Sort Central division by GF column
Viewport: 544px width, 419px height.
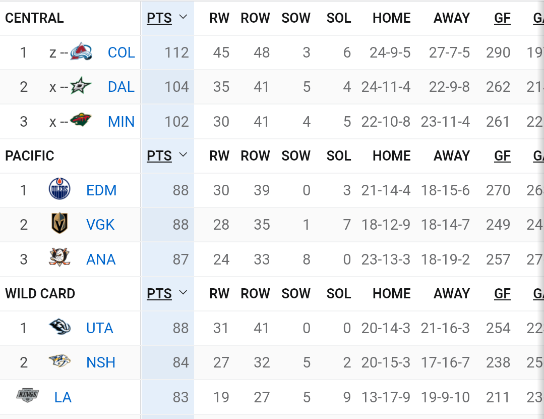pyautogui.click(x=502, y=18)
